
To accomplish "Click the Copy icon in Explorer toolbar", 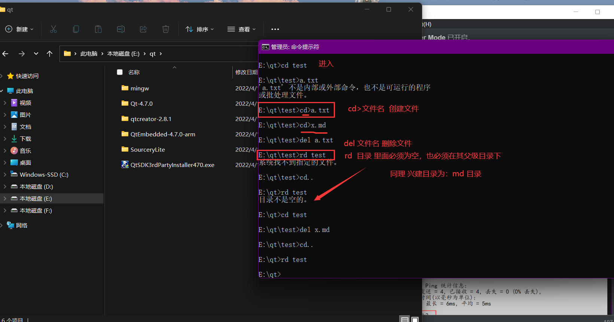I will coord(76,29).
